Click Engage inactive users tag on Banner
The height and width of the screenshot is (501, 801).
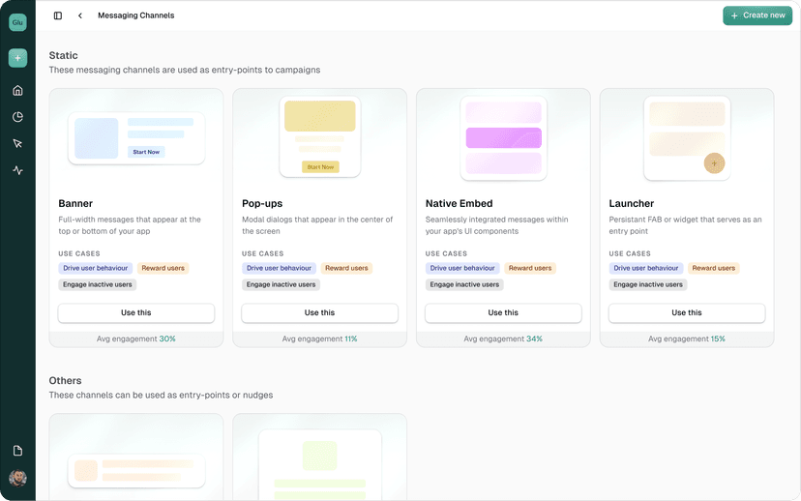[x=98, y=284]
